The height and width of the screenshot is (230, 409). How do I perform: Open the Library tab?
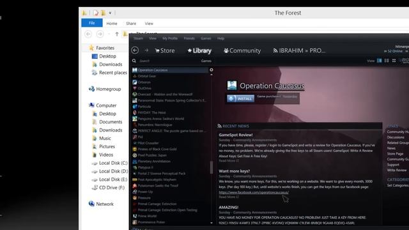tap(199, 50)
